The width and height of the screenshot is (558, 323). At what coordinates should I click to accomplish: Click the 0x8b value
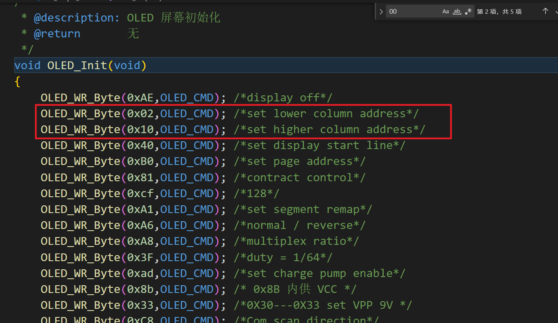point(140,289)
